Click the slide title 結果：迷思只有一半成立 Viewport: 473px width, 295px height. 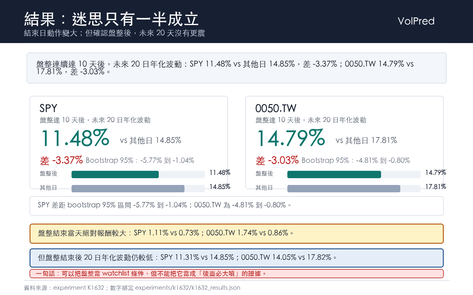click(x=111, y=19)
